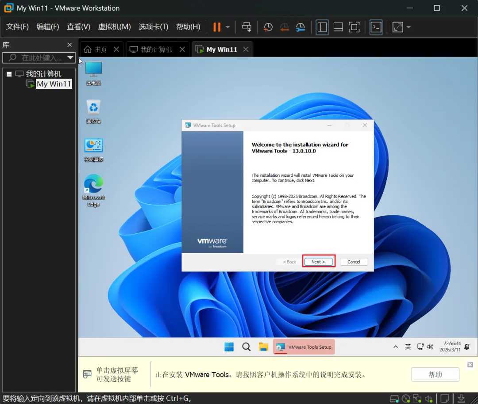Collapse the 我的计算机 tree node

9,74
